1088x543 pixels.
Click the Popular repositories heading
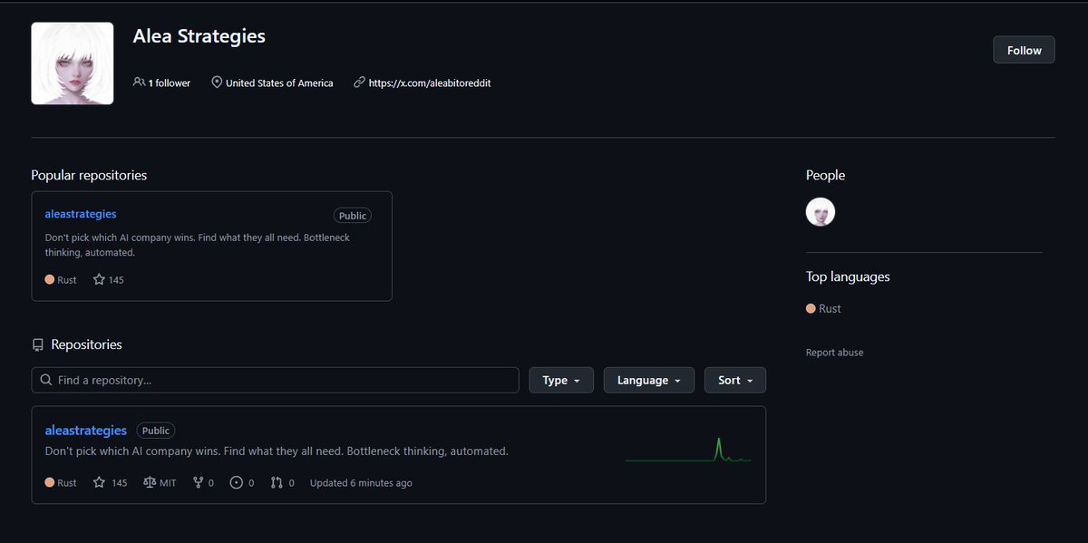[x=89, y=175]
